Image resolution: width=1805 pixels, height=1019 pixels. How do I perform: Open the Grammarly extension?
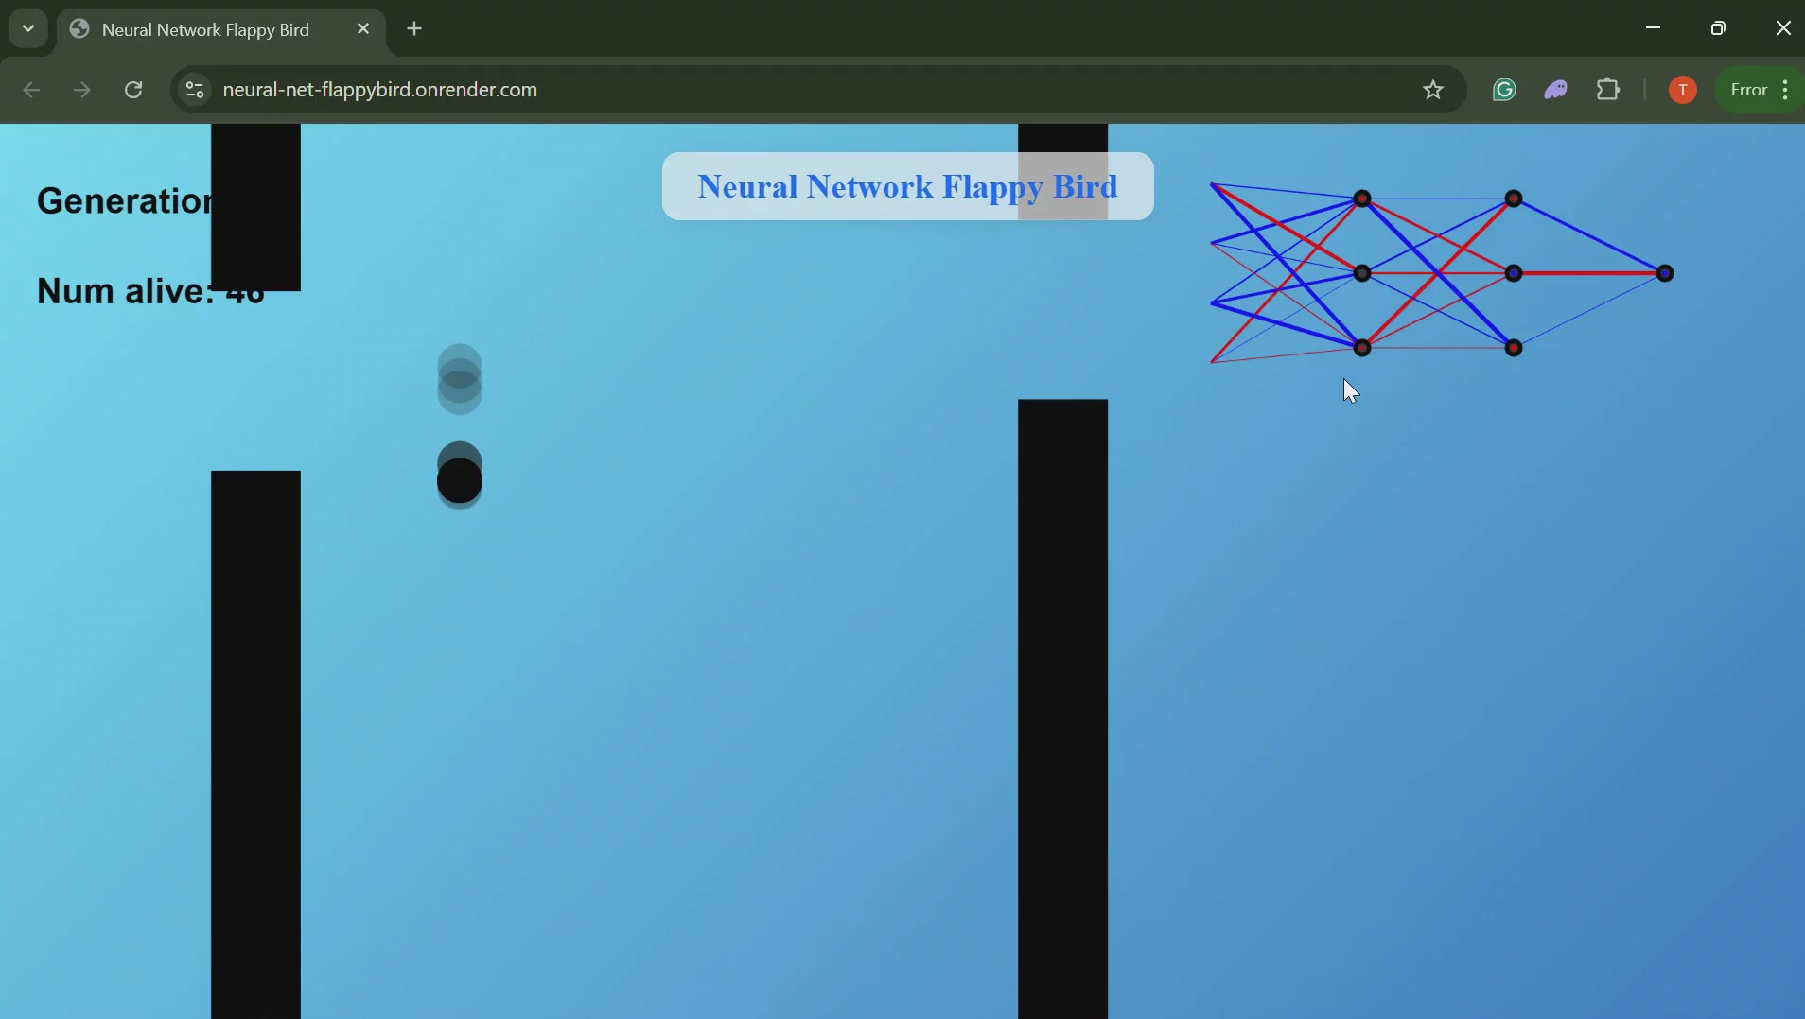1504,90
